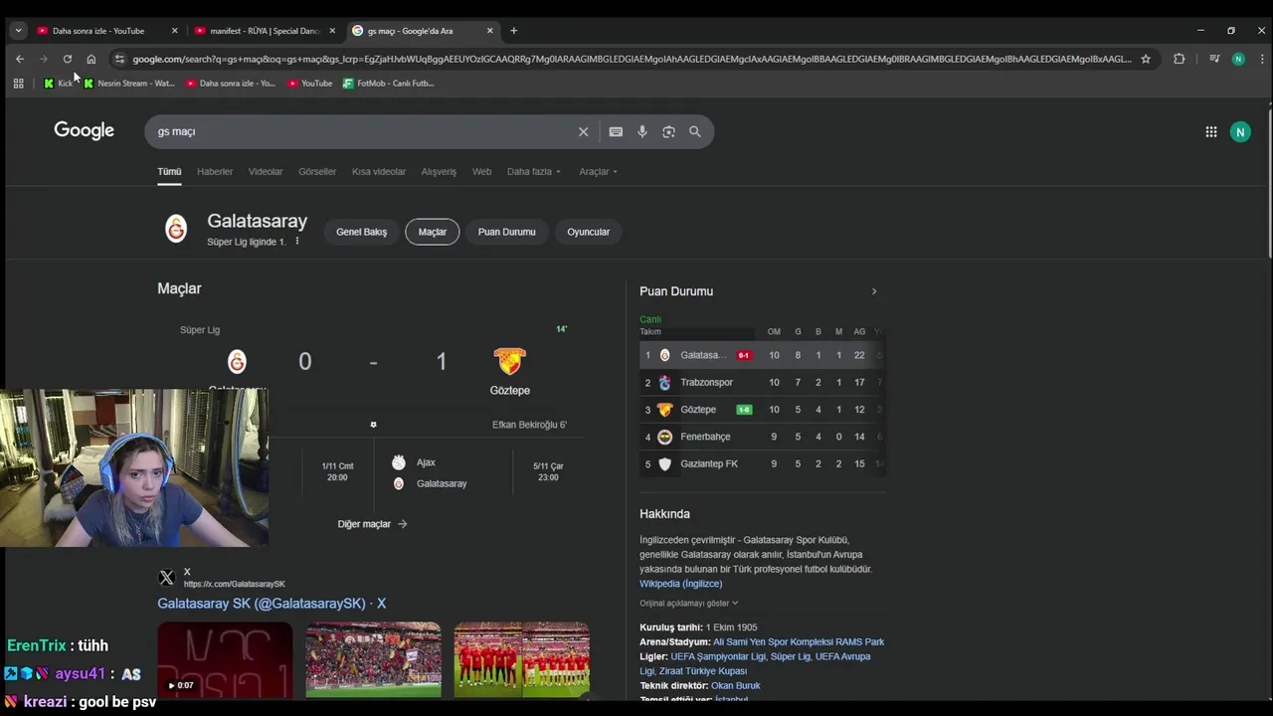This screenshot has height=716, width=1273.
Task: Open Ali Sami Yen Spor Kompleksi link
Action: click(799, 642)
